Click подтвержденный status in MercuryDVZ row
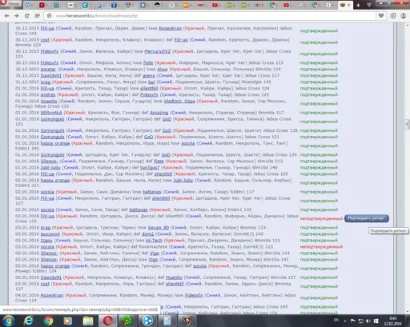410x327 pixels. (x=319, y=54)
